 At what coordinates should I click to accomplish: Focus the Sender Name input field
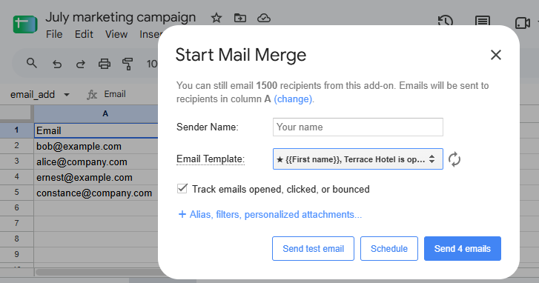358,127
